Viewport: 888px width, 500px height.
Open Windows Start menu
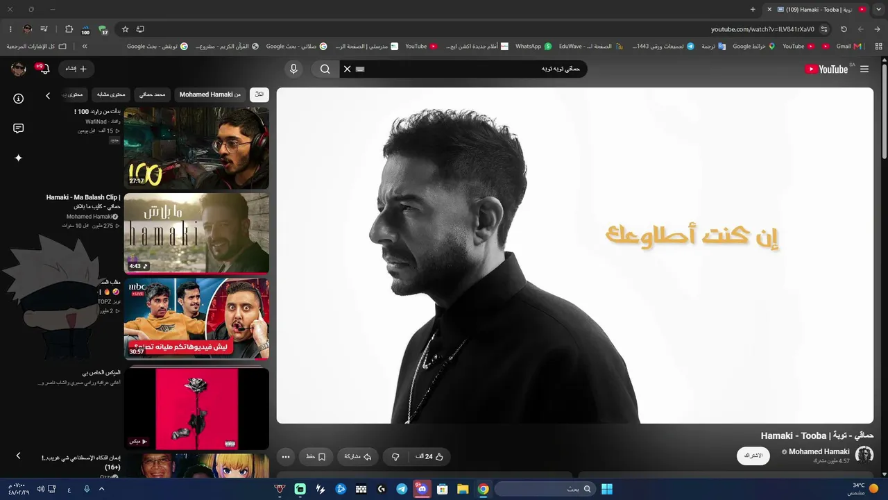click(x=607, y=489)
